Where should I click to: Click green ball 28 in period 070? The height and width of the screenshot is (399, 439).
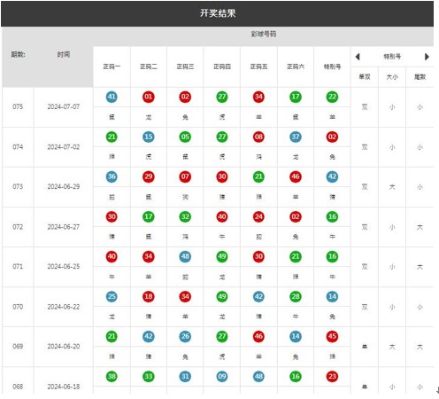coord(296,296)
